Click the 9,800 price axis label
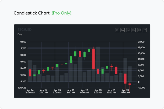Screen dimensions: 164x109 (x=23, y=42)
